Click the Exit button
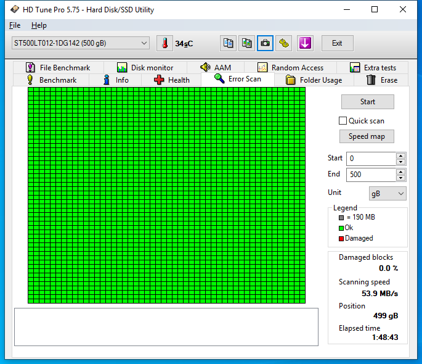Viewport: 422px width, 364px height. point(337,43)
